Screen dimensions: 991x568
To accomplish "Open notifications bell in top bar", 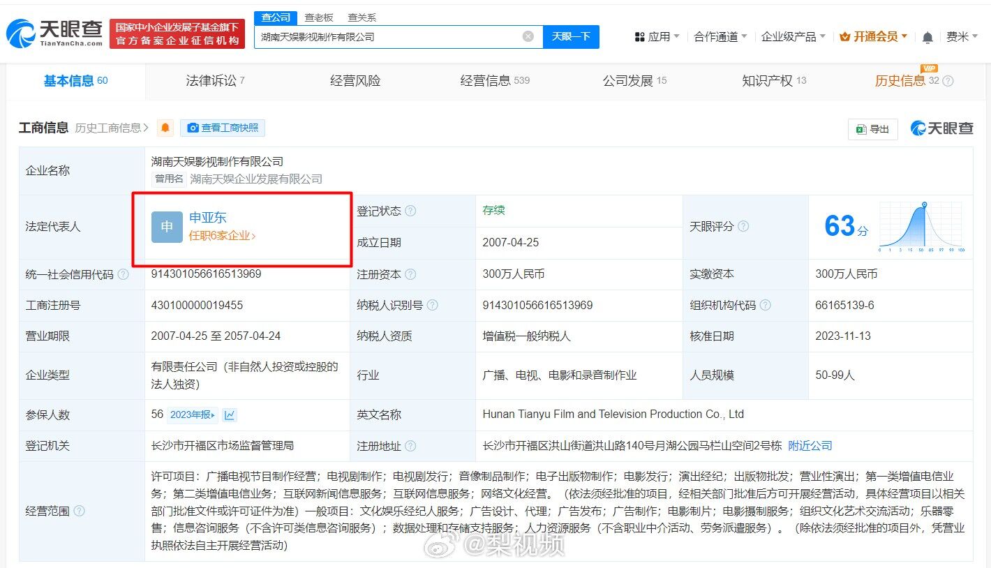I will [927, 37].
